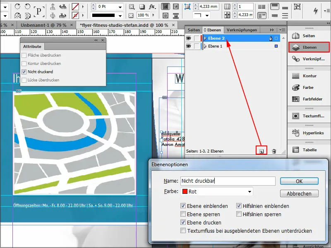Screen dimensions: 331x248
Task: Check Hilfslinien sperren checkbox
Action: pos(239,214)
